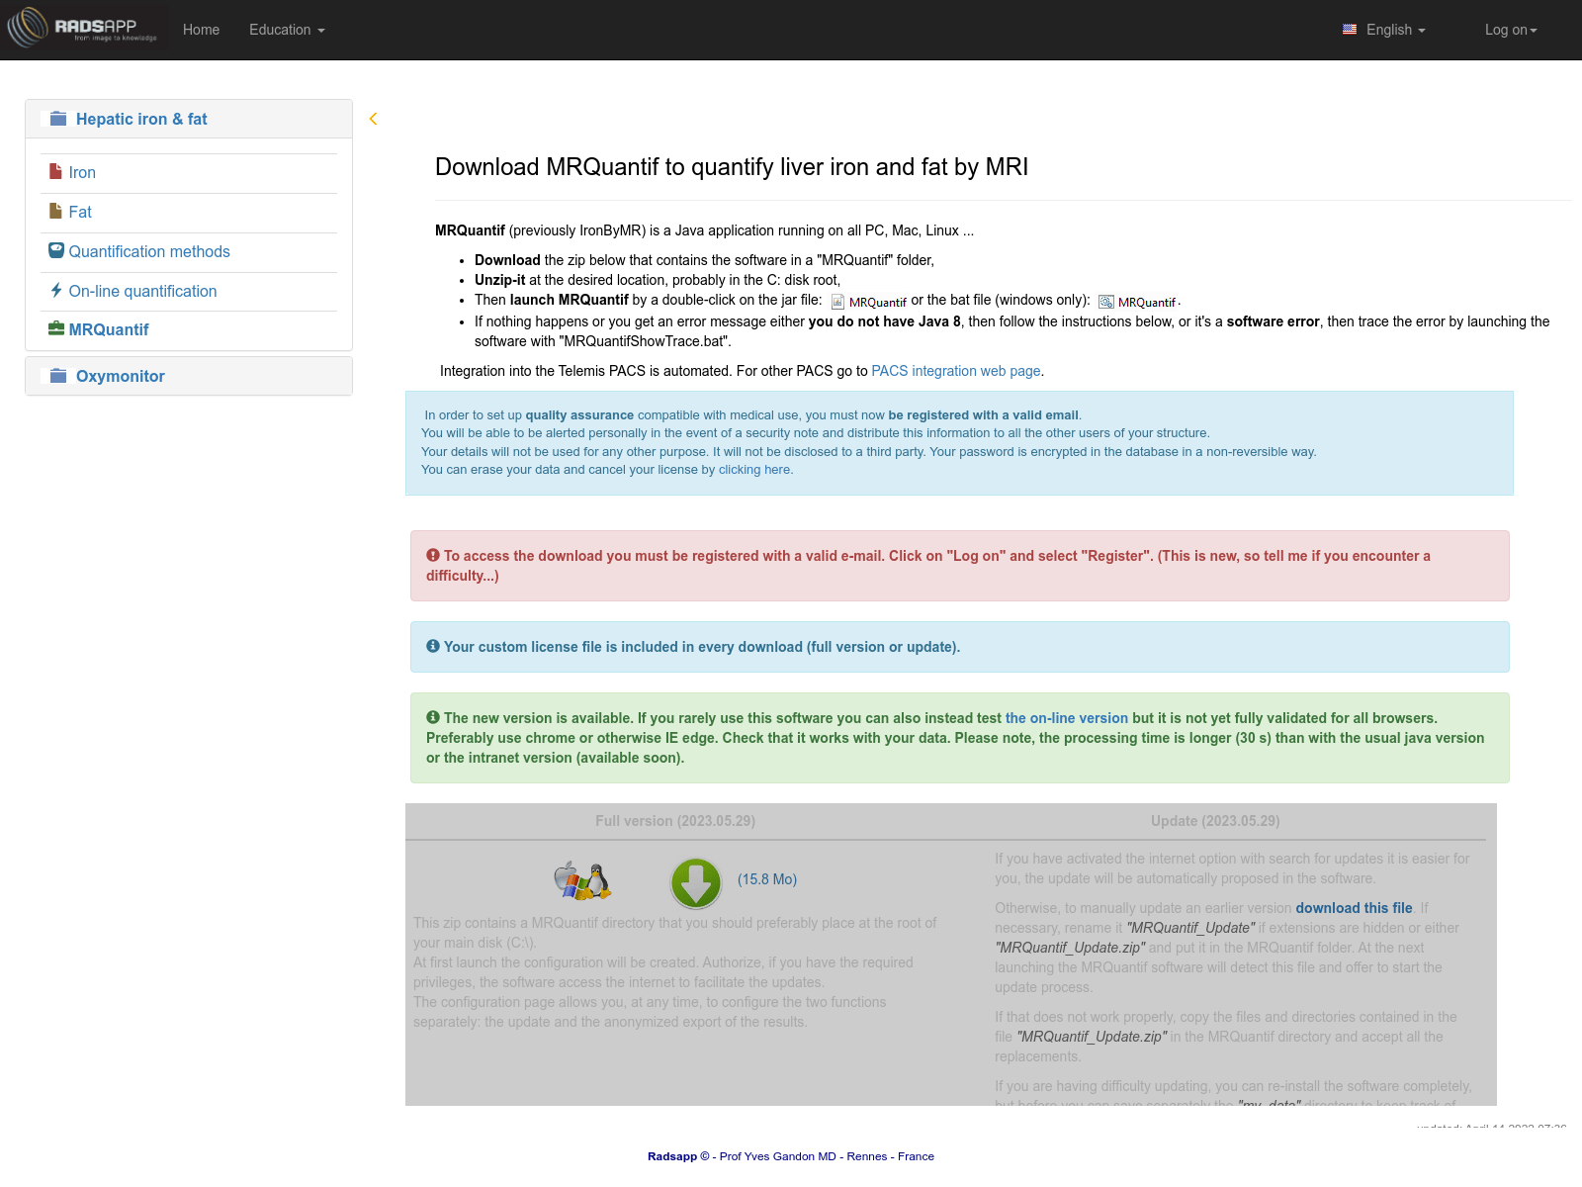The height and width of the screenshot is (1187, 1582).
Task: Open the Home menu item
Action: tap(201, 30)
